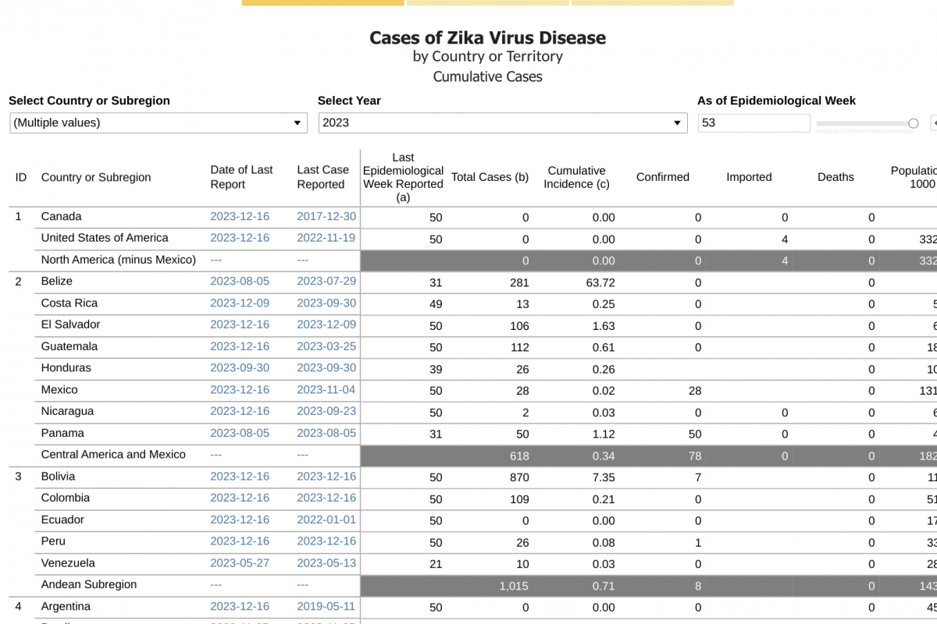The width and height of the screenshot is (937, 624).
Task: Click the epidemiological week slider handle
Action: click(913, 123)
